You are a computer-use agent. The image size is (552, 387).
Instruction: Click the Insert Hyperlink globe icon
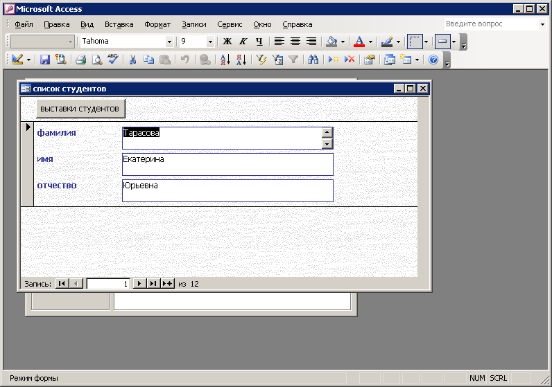tap(205, 60)
